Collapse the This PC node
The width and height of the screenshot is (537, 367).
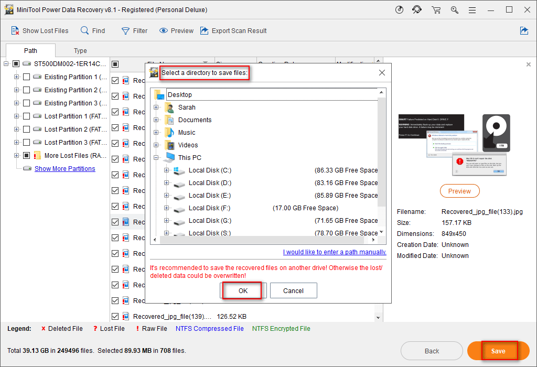pos(156,157)
